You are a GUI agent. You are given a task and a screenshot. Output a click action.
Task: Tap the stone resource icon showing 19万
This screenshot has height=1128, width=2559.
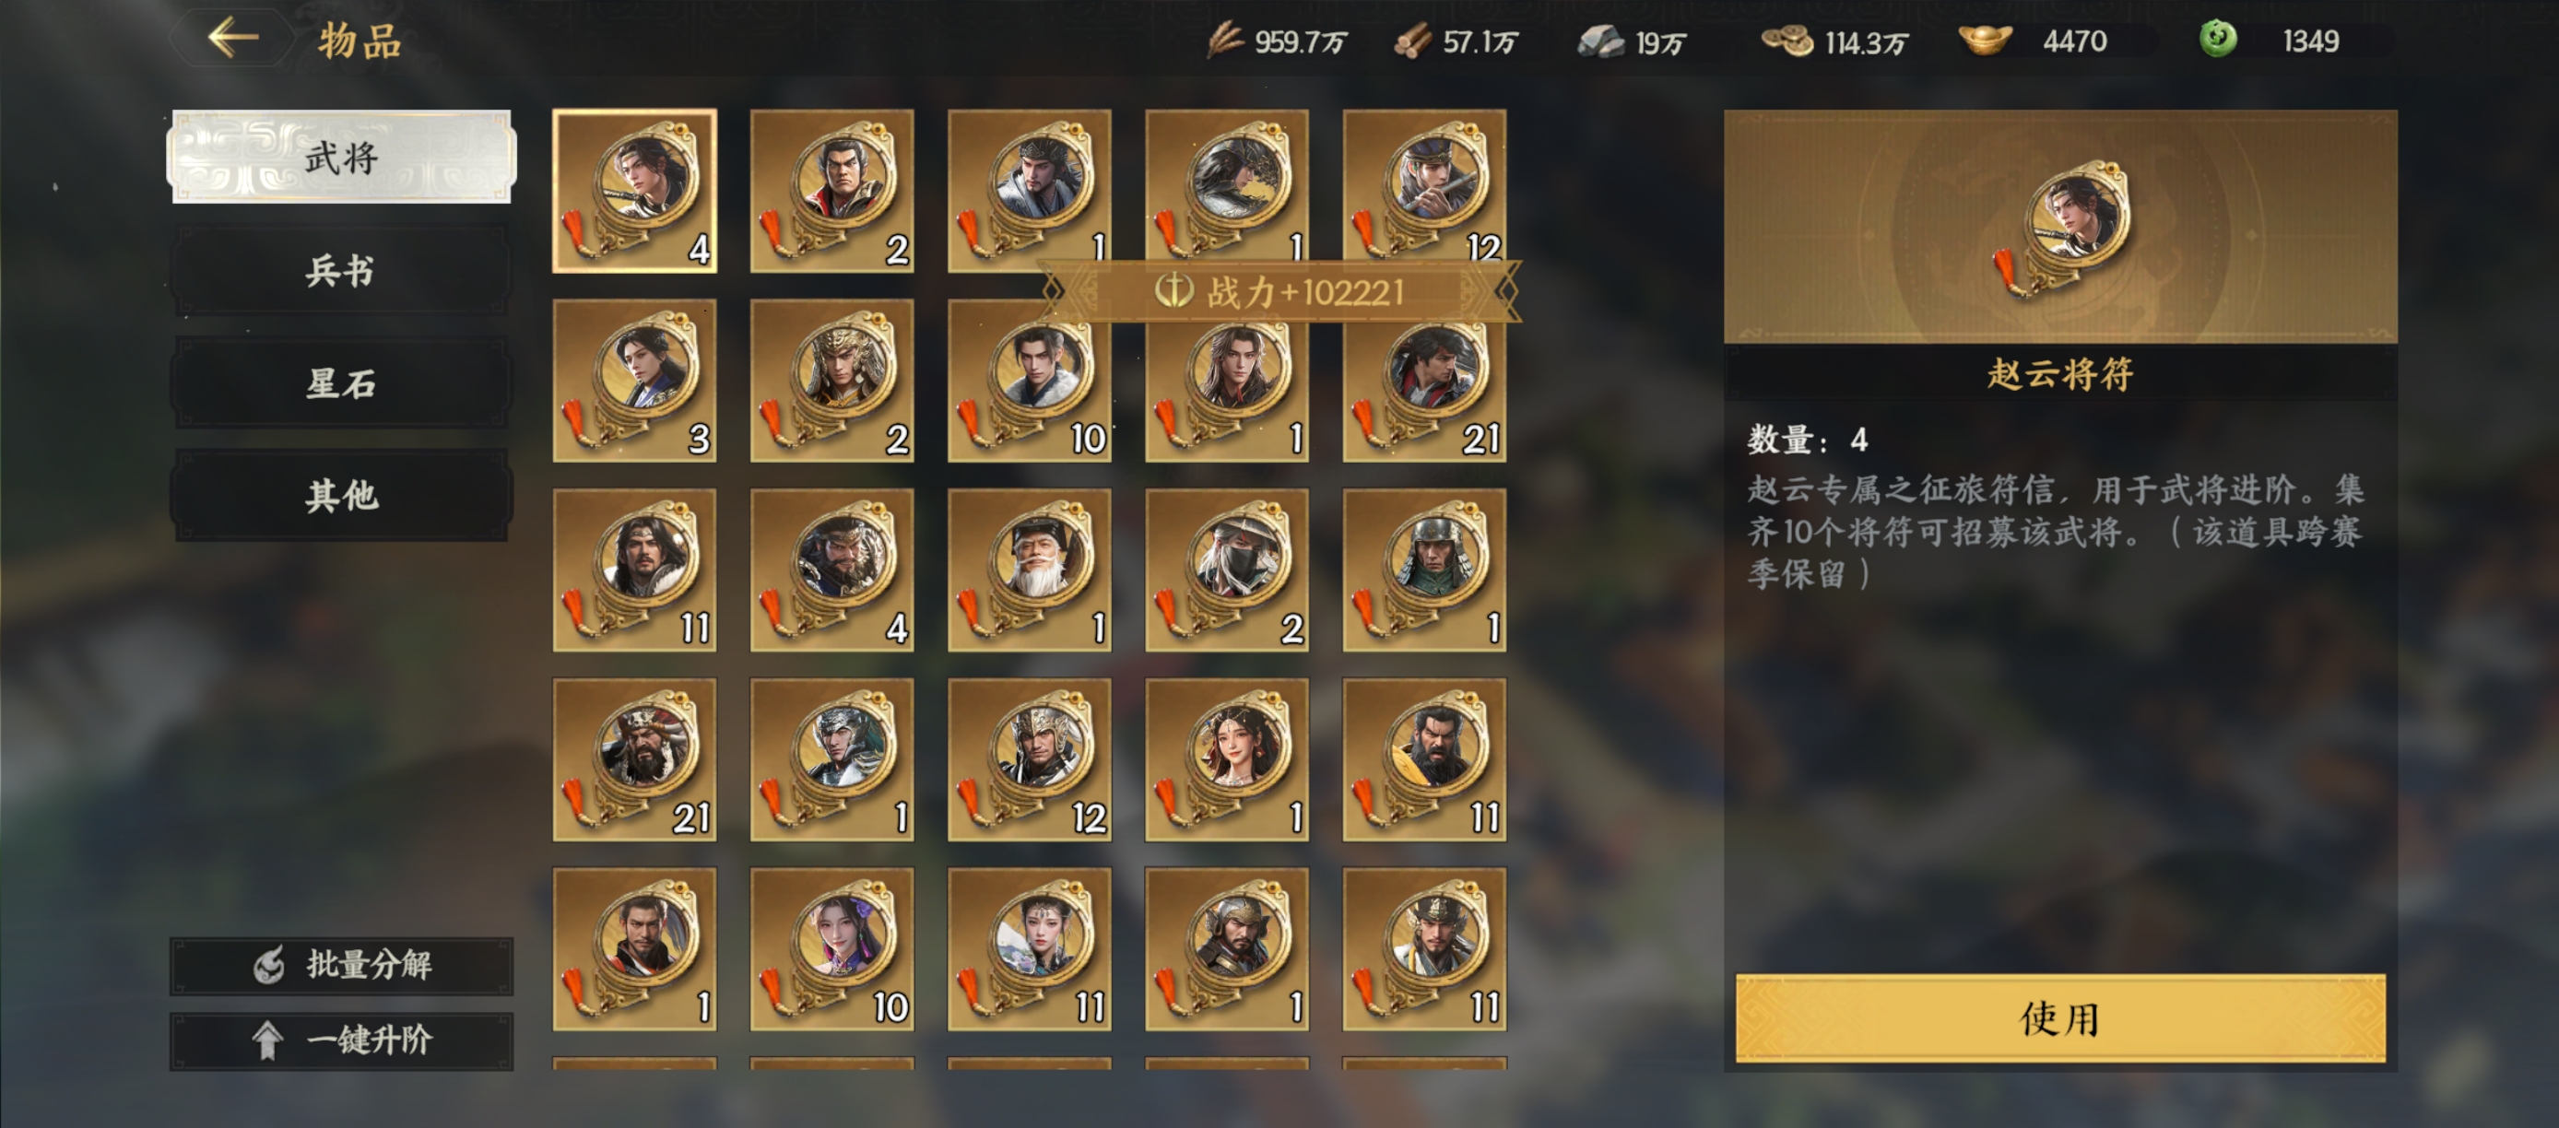pyautogui.click(x=1600, y=41)
